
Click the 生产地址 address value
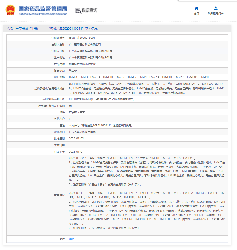click(90, 58)
